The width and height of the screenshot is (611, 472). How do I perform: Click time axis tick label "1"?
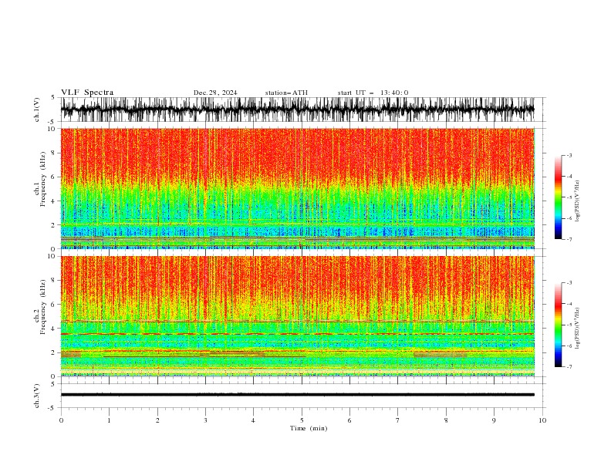click(x=109, y=420)
